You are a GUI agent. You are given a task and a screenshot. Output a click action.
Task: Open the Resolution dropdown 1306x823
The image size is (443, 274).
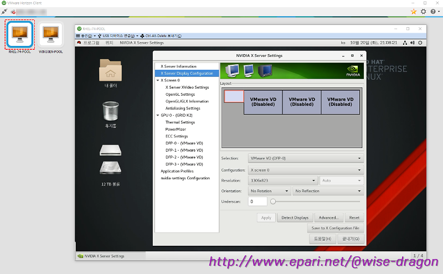click(x=283, y=180)
